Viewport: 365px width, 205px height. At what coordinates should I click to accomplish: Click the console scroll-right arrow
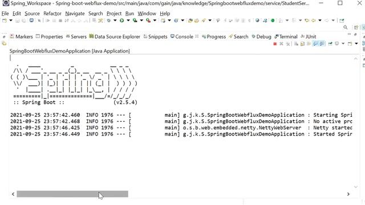click(x=348, y=194)
